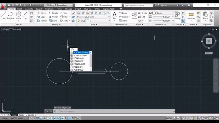Insert a Table
This screenshot has height=123, width=219.
[x=123, y=21]
